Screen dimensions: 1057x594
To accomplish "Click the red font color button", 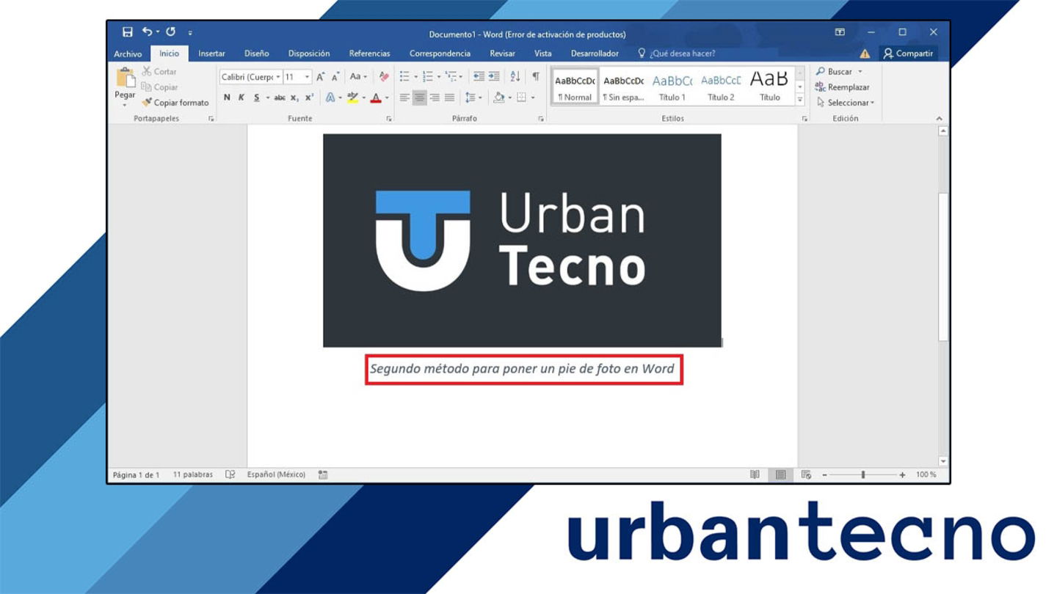I will (376, 98).
